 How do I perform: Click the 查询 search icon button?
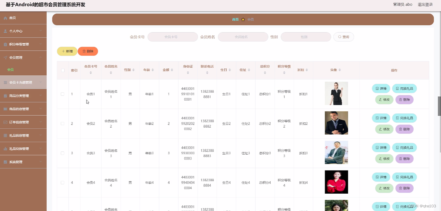343,37
